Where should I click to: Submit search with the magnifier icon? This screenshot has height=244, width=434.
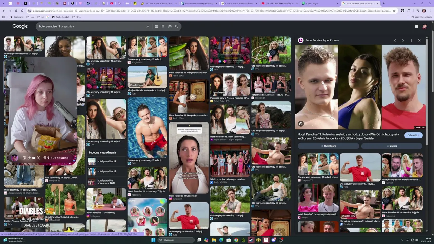click(x=177, y=26)
